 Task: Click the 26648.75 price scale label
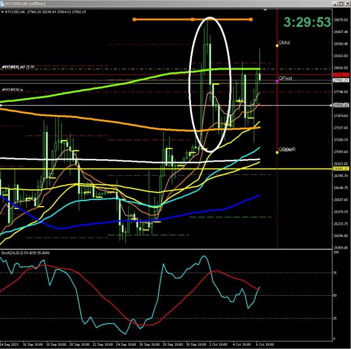pos(341,188)
